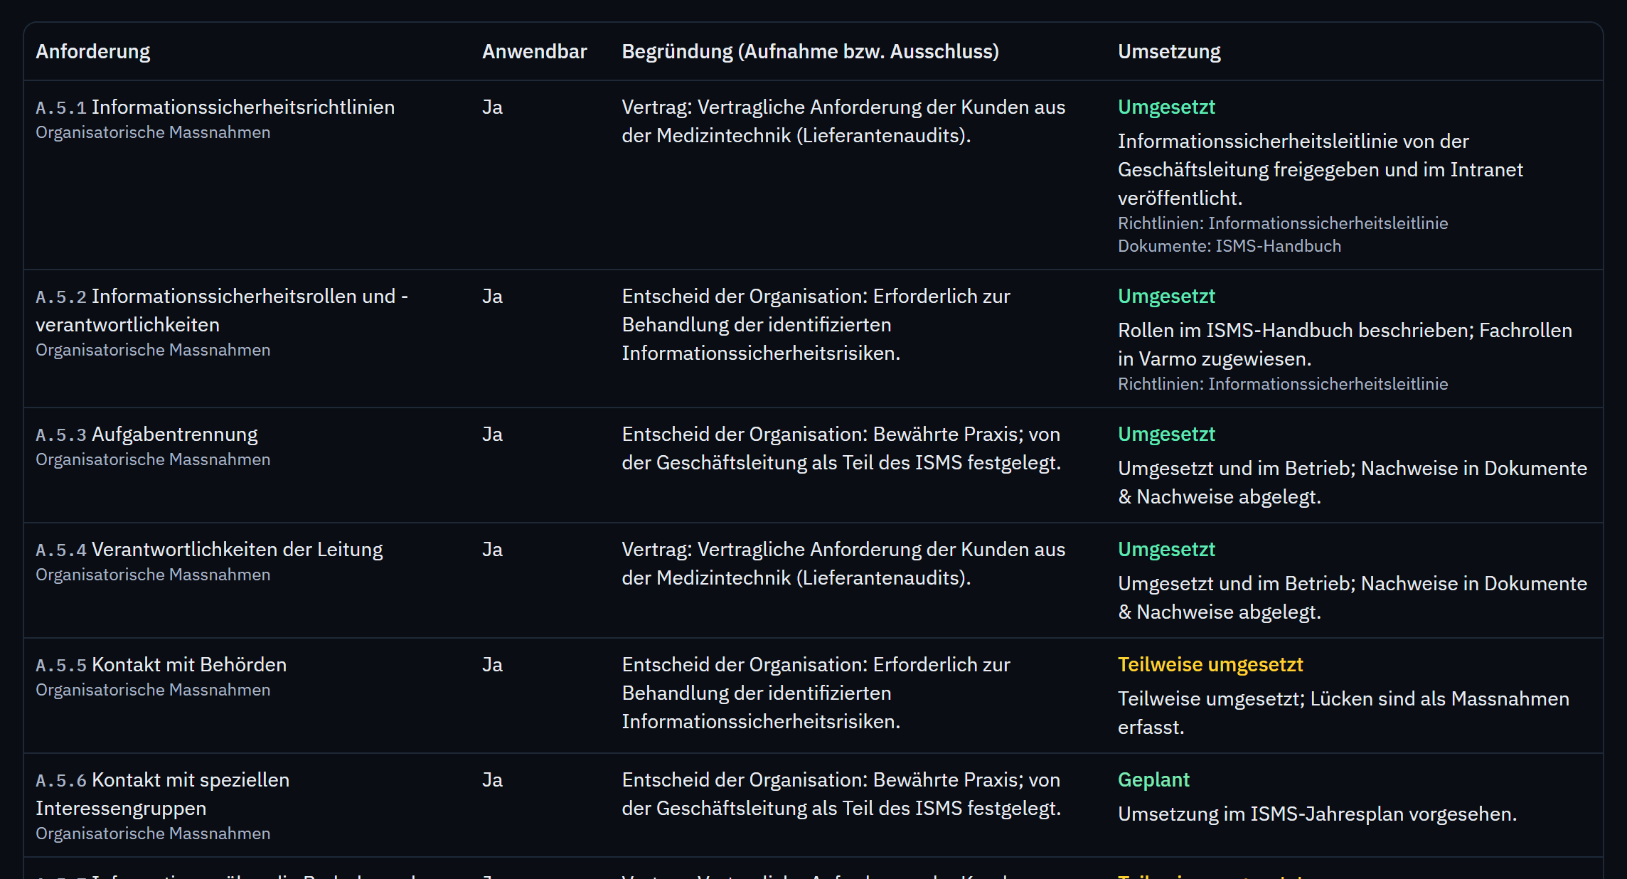1627x879 pixels.
Task: Click the 'Geplant' status for A.5.6
Action: click(x=1153, y=780)
